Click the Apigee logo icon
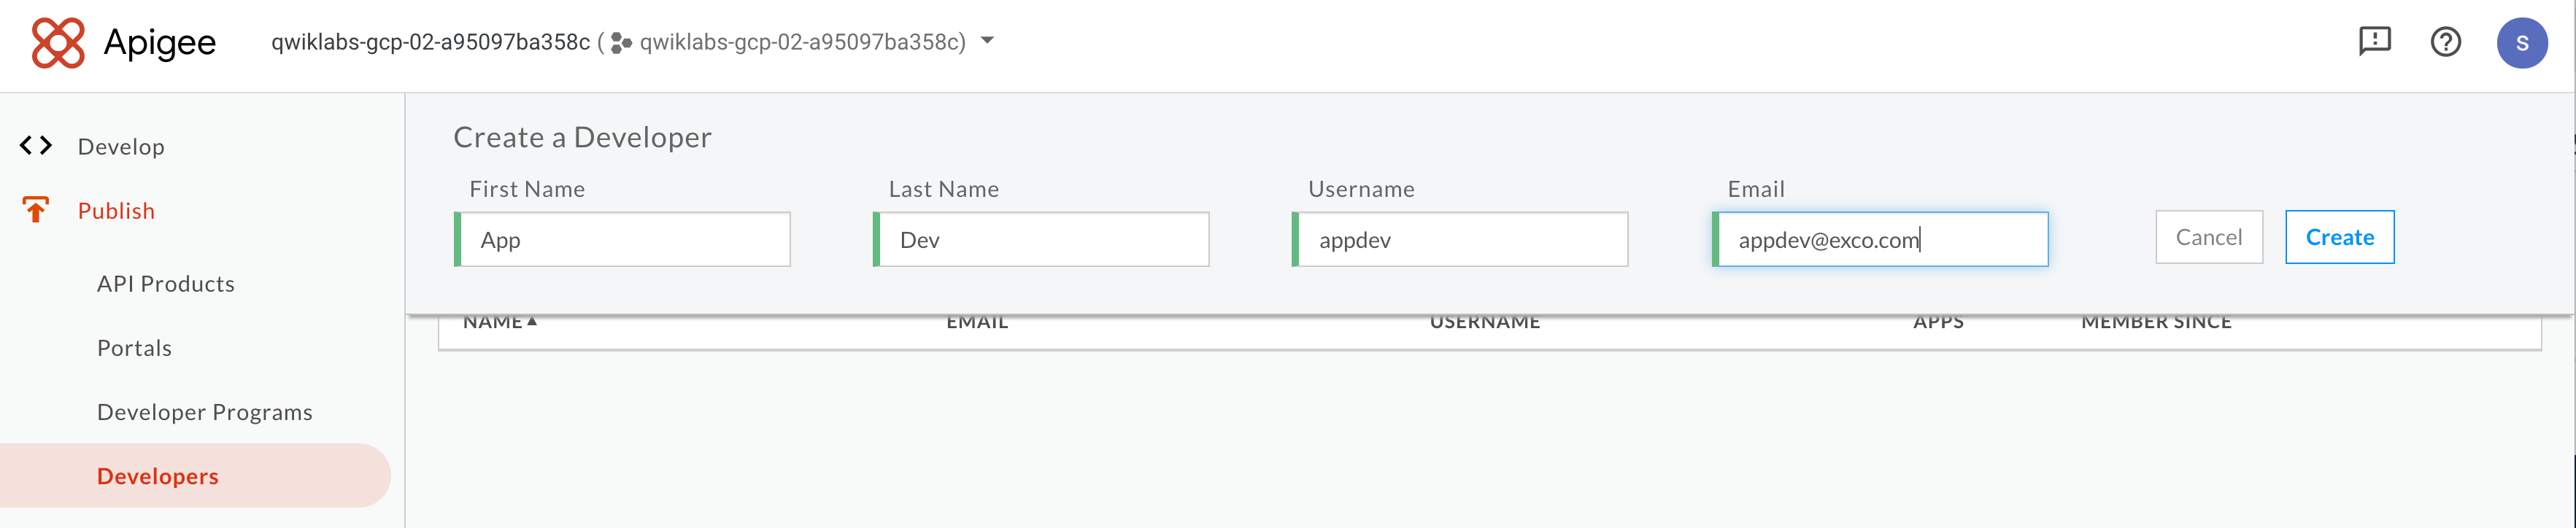This screenshot has width=2576, height=528. [58, 43]
